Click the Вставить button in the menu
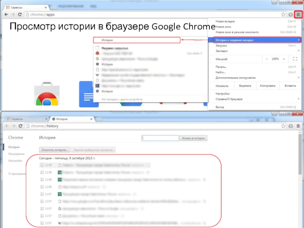The image size is (304, 228). [x=290, y=85]
